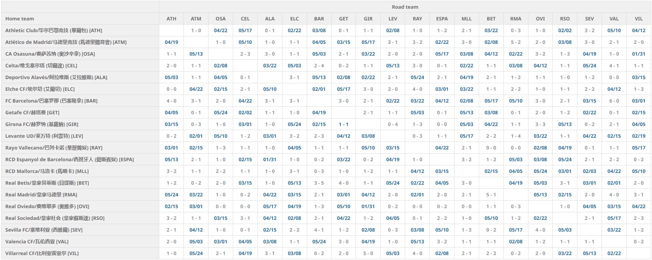The height and width of the screenshot is (260, 652).
Task: Open the 05/10 match in Real Sociedad row
Action: [x=491, y=218]
